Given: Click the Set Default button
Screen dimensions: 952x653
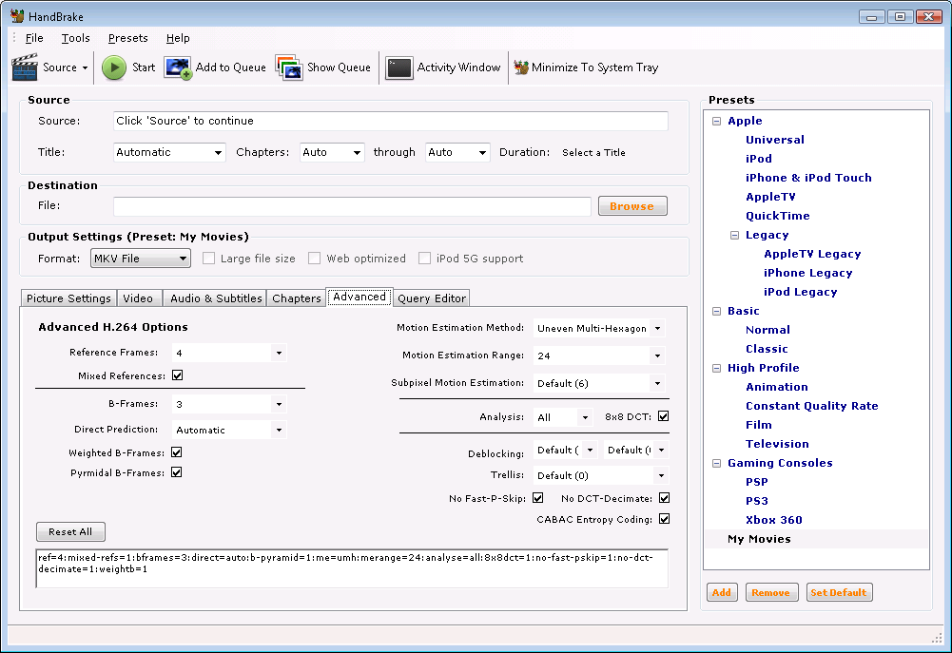Looking at the screenshot, I should pos(839,592).
